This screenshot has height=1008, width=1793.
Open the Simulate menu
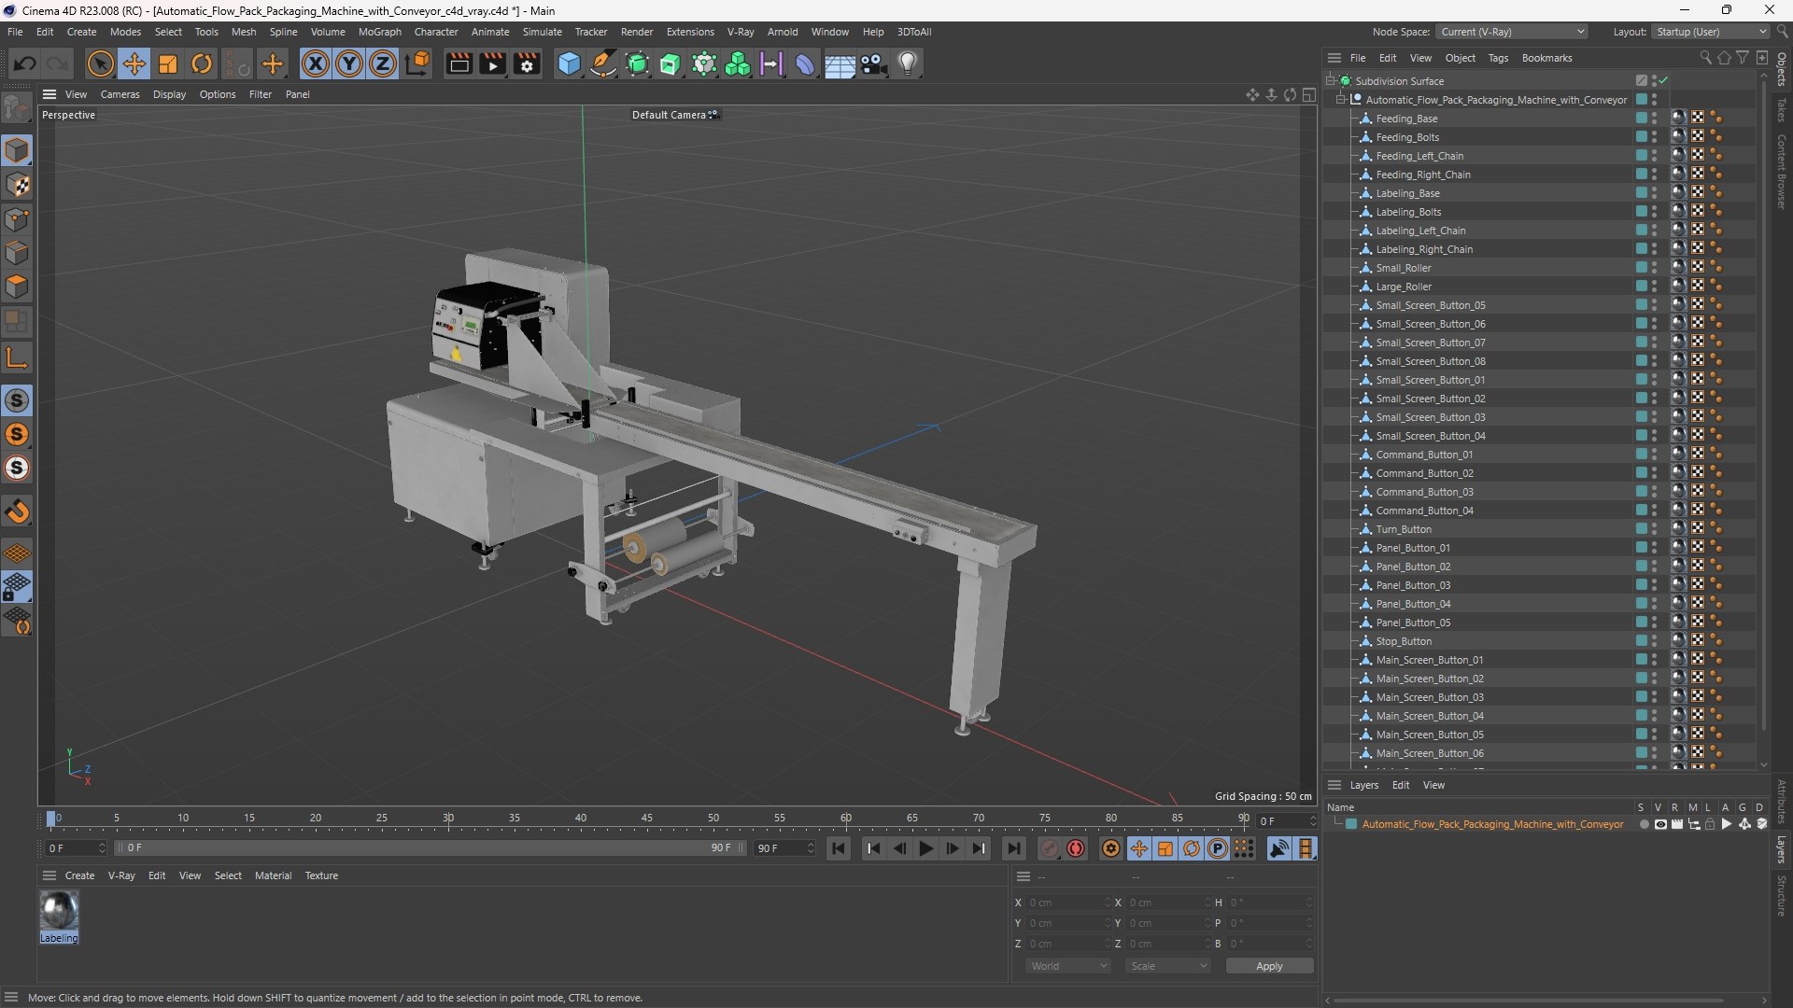[542, 32]
